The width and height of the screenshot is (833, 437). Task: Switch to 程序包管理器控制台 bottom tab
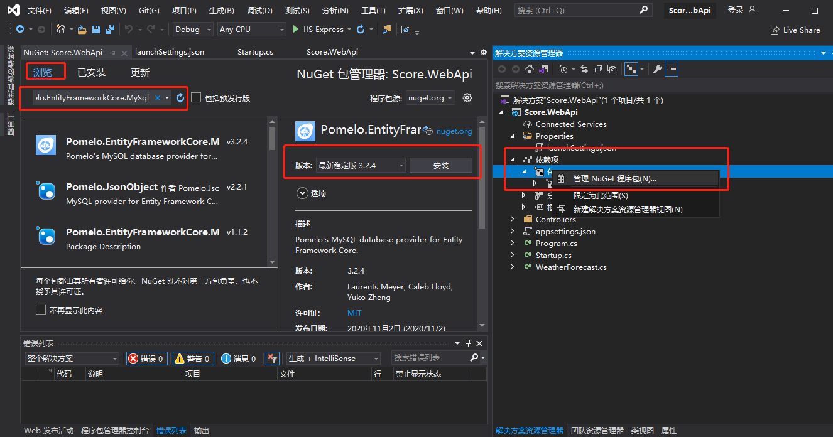(115, 431)
